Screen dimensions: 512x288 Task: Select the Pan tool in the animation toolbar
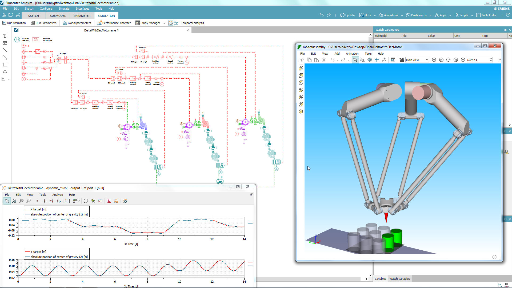(377, 60)
